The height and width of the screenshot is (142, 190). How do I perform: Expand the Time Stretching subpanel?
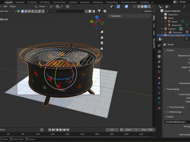(168, 107)
